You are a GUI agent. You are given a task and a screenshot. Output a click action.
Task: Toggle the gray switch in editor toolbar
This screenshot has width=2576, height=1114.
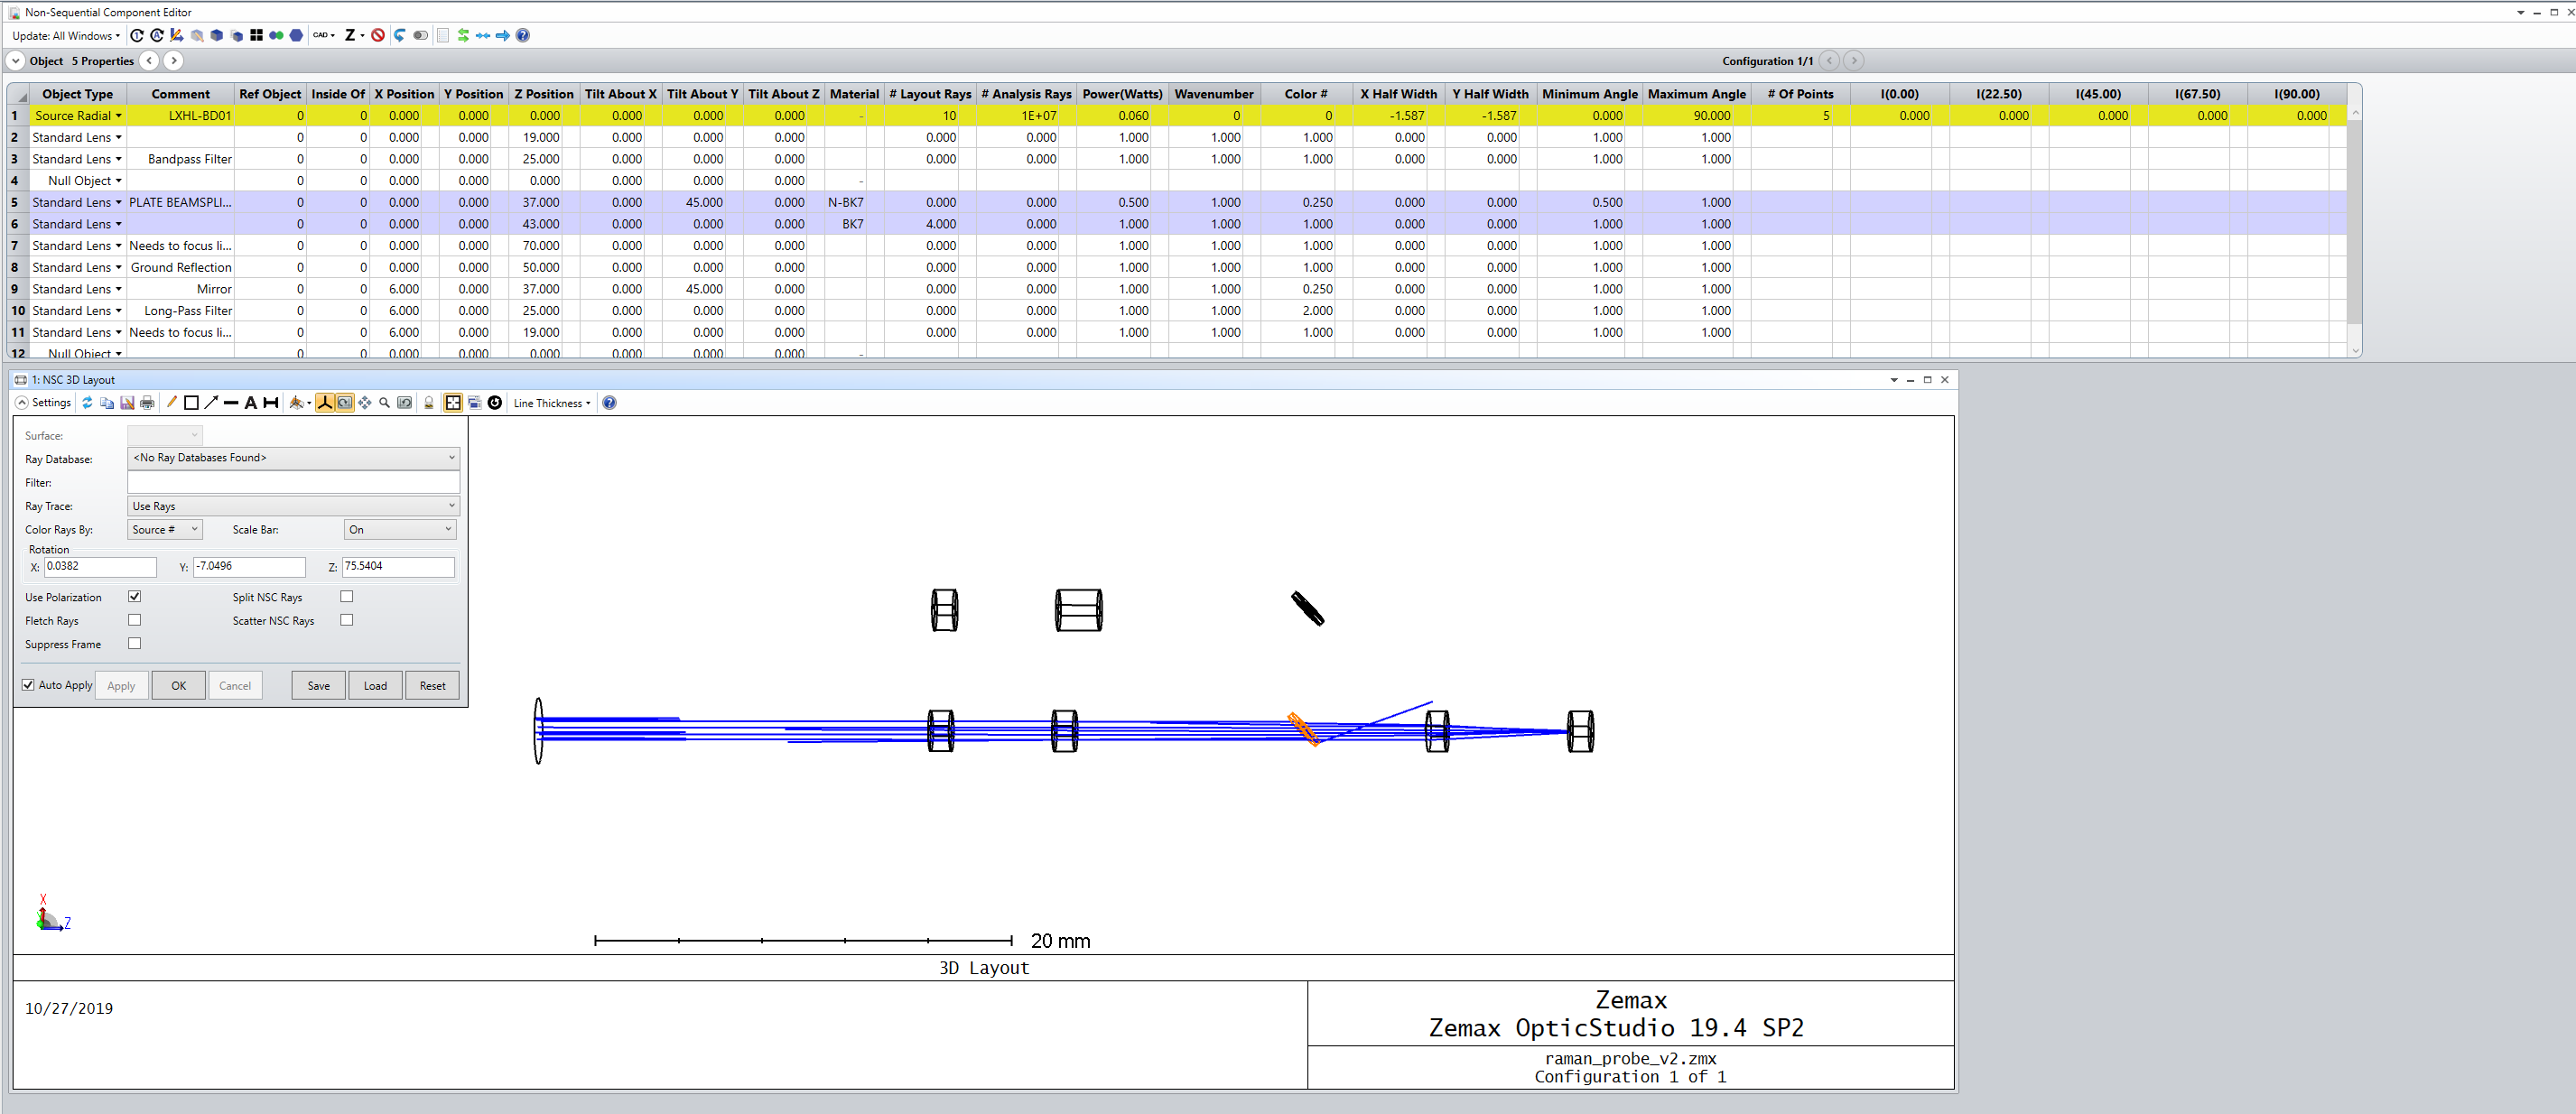click(x=421, y=35)
